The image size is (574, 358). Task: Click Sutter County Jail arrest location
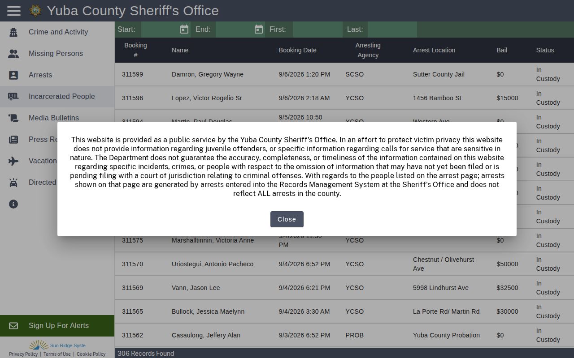pyautogui.click(x=439, y=74)
